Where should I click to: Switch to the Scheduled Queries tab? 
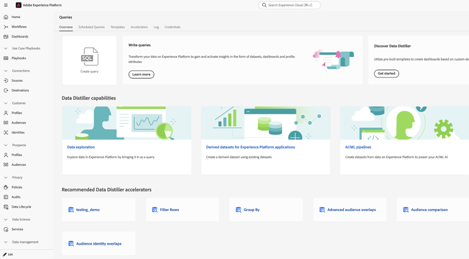(91, 27)
